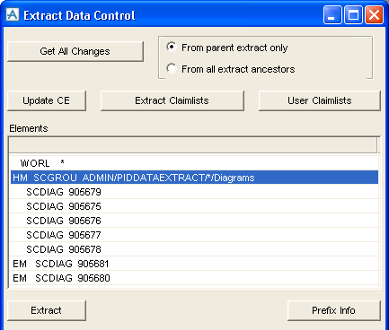Close the Extract Data Control window
Viewport: 389px width, 330px height.
click(x=375, y=15)
